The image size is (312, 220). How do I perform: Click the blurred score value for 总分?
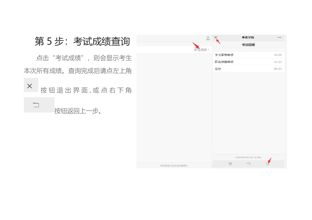point(278,69)
